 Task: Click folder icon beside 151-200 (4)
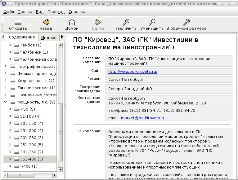click(16, 131)
